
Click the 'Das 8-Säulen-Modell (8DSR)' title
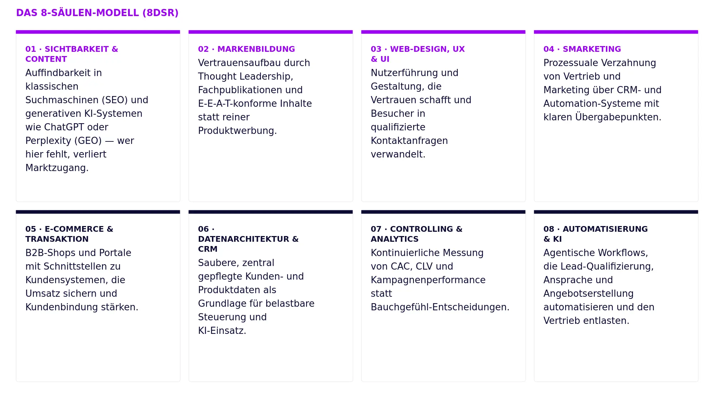[x=97, y=13]
